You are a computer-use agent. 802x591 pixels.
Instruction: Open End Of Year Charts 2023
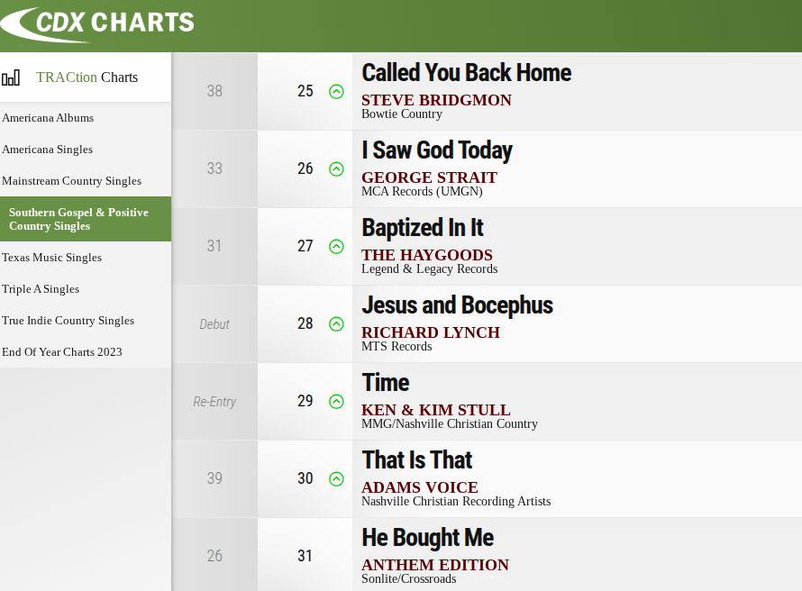(x=62, y=352)
